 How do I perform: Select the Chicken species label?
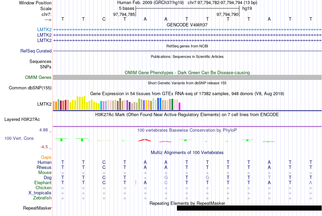43,188
